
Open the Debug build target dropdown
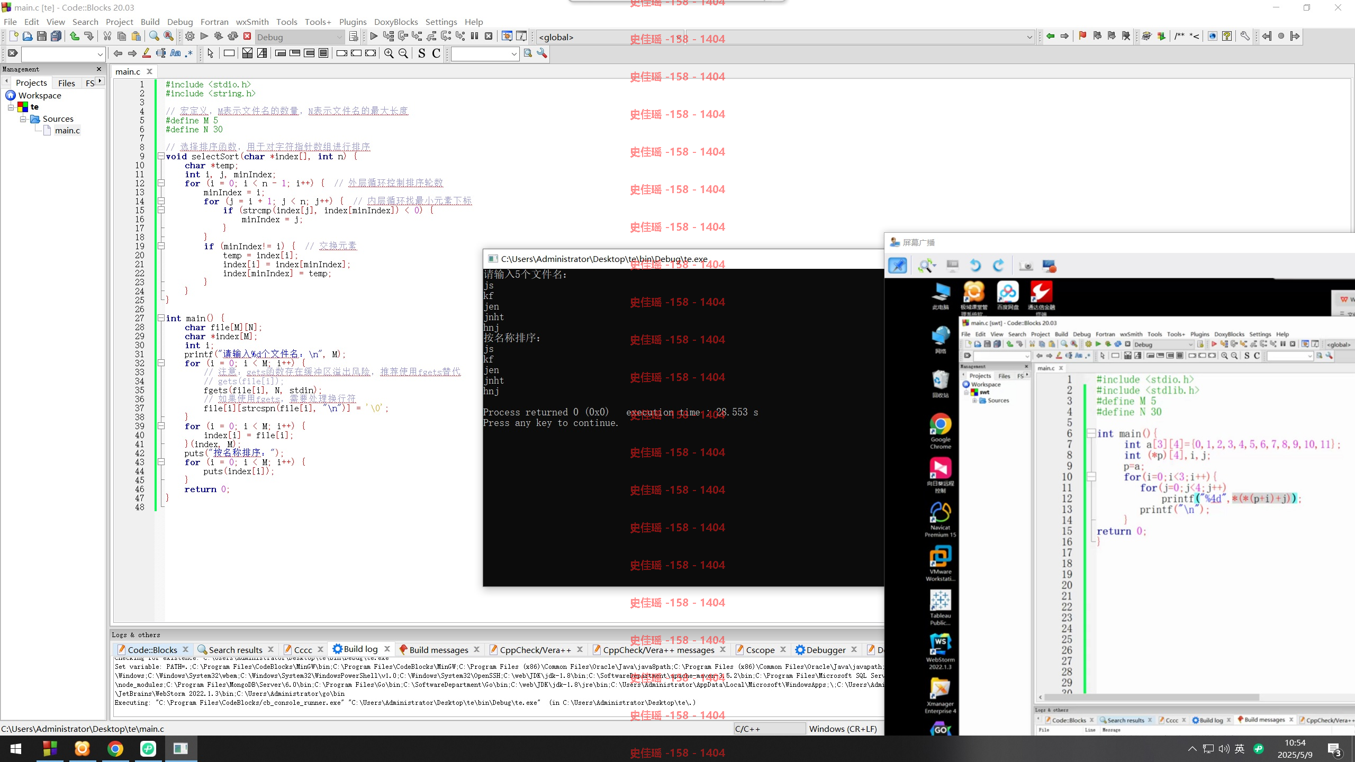tap(300, 37)
